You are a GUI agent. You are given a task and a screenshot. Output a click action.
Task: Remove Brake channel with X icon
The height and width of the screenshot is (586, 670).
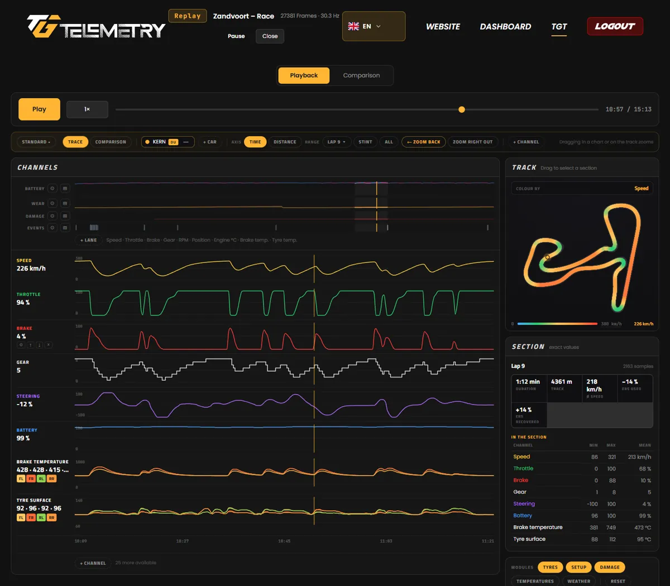49,345
